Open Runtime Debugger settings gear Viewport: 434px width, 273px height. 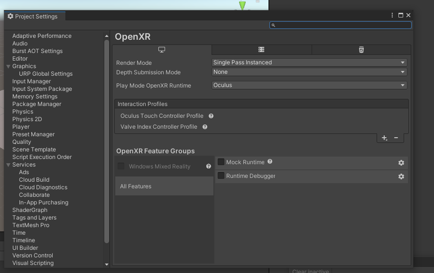401,176
